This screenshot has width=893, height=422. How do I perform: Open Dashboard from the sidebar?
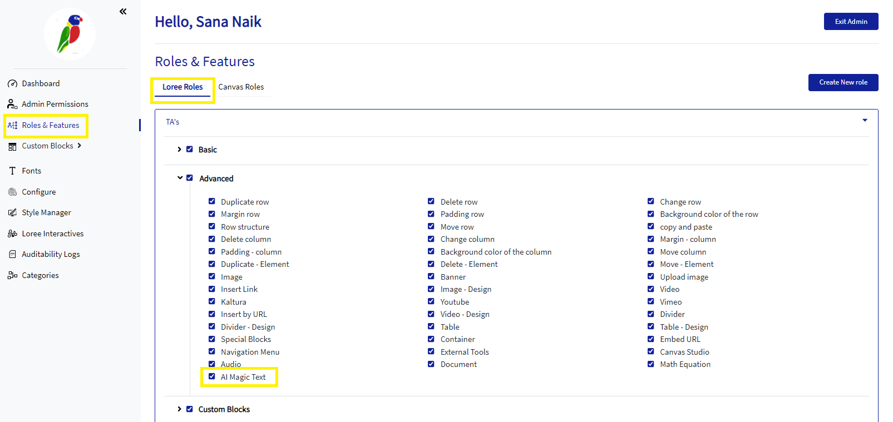(41, 83)
